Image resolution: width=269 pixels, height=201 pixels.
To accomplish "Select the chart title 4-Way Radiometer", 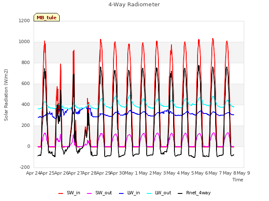I will pos(134,5).
